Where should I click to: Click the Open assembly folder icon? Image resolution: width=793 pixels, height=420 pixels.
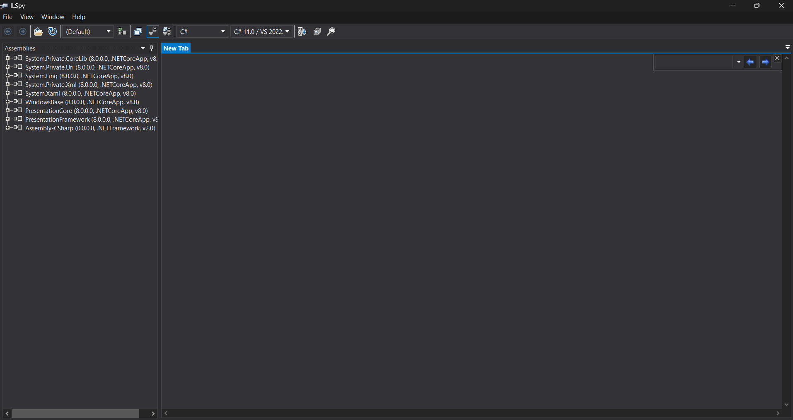tap(39, 31)
